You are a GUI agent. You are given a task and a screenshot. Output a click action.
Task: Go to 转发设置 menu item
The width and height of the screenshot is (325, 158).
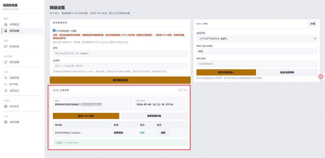22,62
